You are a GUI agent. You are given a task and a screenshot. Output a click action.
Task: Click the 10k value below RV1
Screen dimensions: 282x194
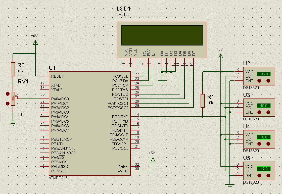21,115
